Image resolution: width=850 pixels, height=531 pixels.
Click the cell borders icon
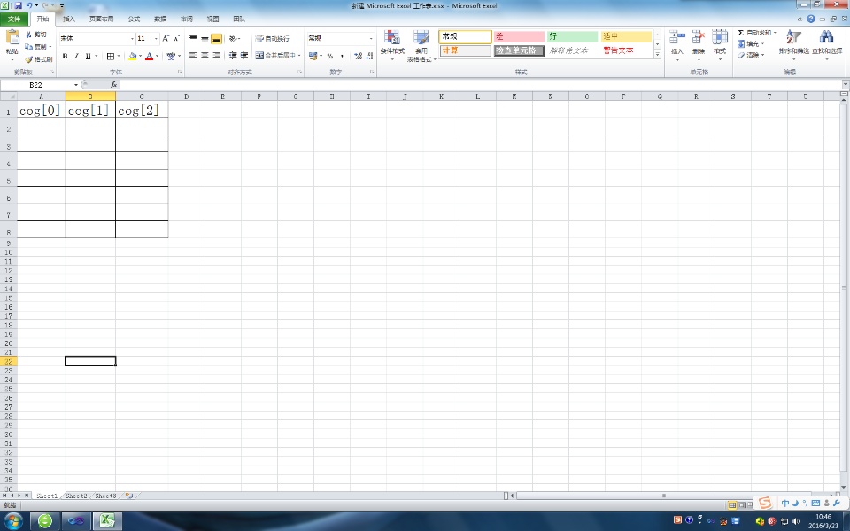(111, 56)
